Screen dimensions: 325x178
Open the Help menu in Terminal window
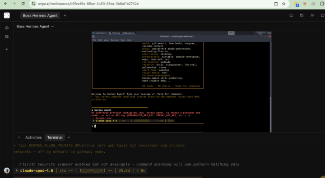coord(129,40)
